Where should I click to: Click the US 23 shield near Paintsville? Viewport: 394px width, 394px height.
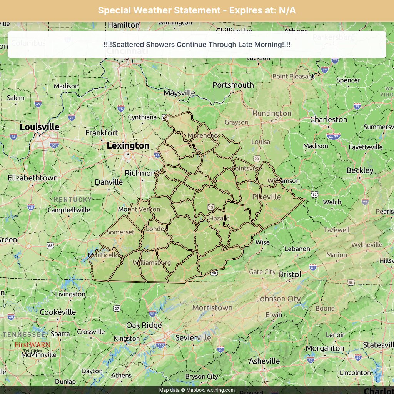tap(257, 159)
